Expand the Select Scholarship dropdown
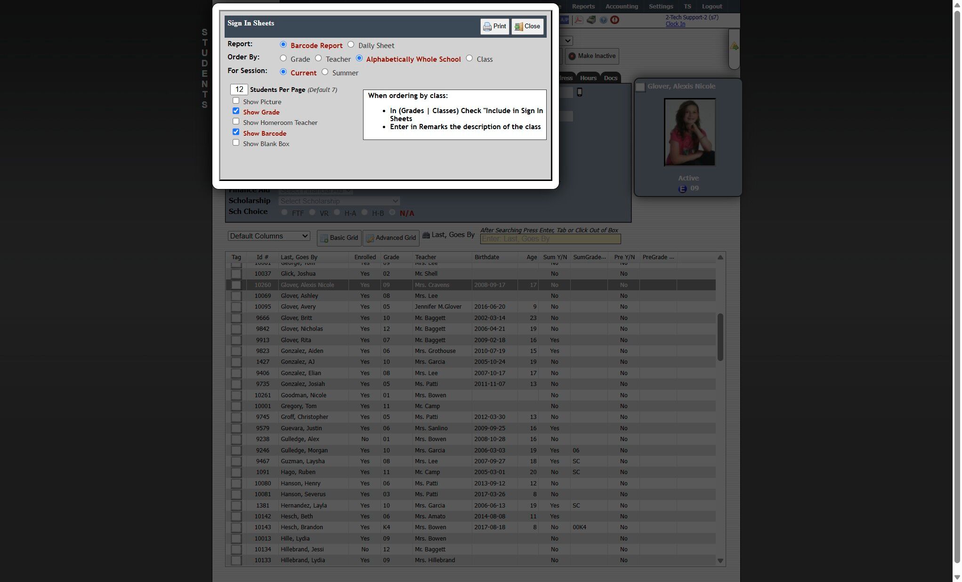Viewport: 962px width, 582px height. coord(339,201)
